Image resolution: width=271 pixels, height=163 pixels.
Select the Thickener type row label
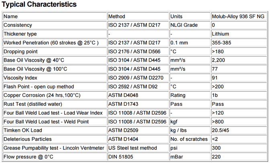tap(20, 34)
